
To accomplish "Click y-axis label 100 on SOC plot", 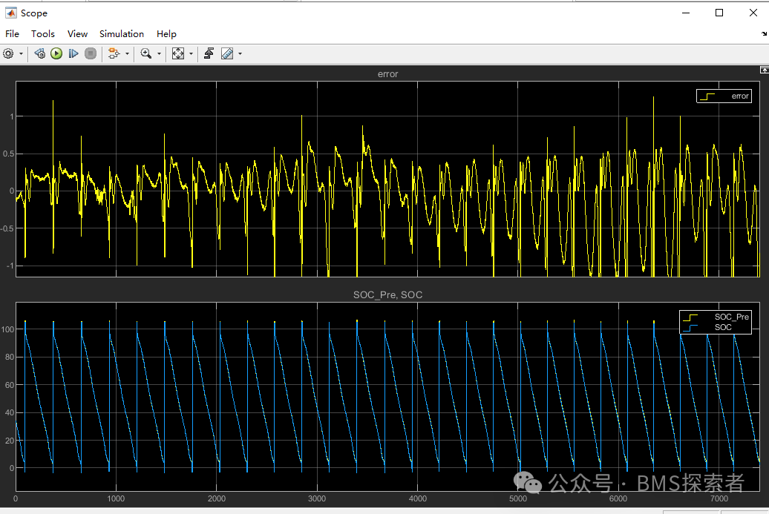I will [x=8, y=329].
